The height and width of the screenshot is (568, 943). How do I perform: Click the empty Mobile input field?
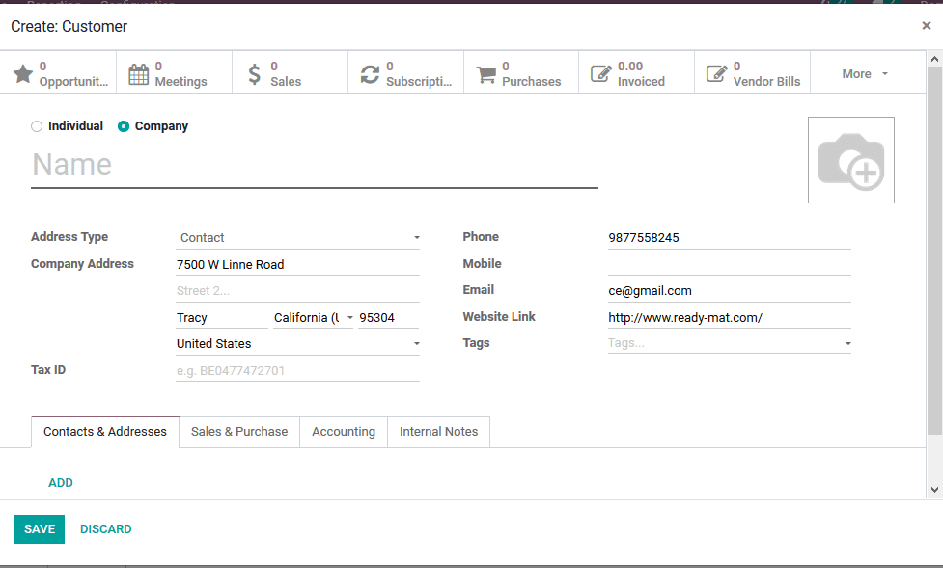(730, 265)
